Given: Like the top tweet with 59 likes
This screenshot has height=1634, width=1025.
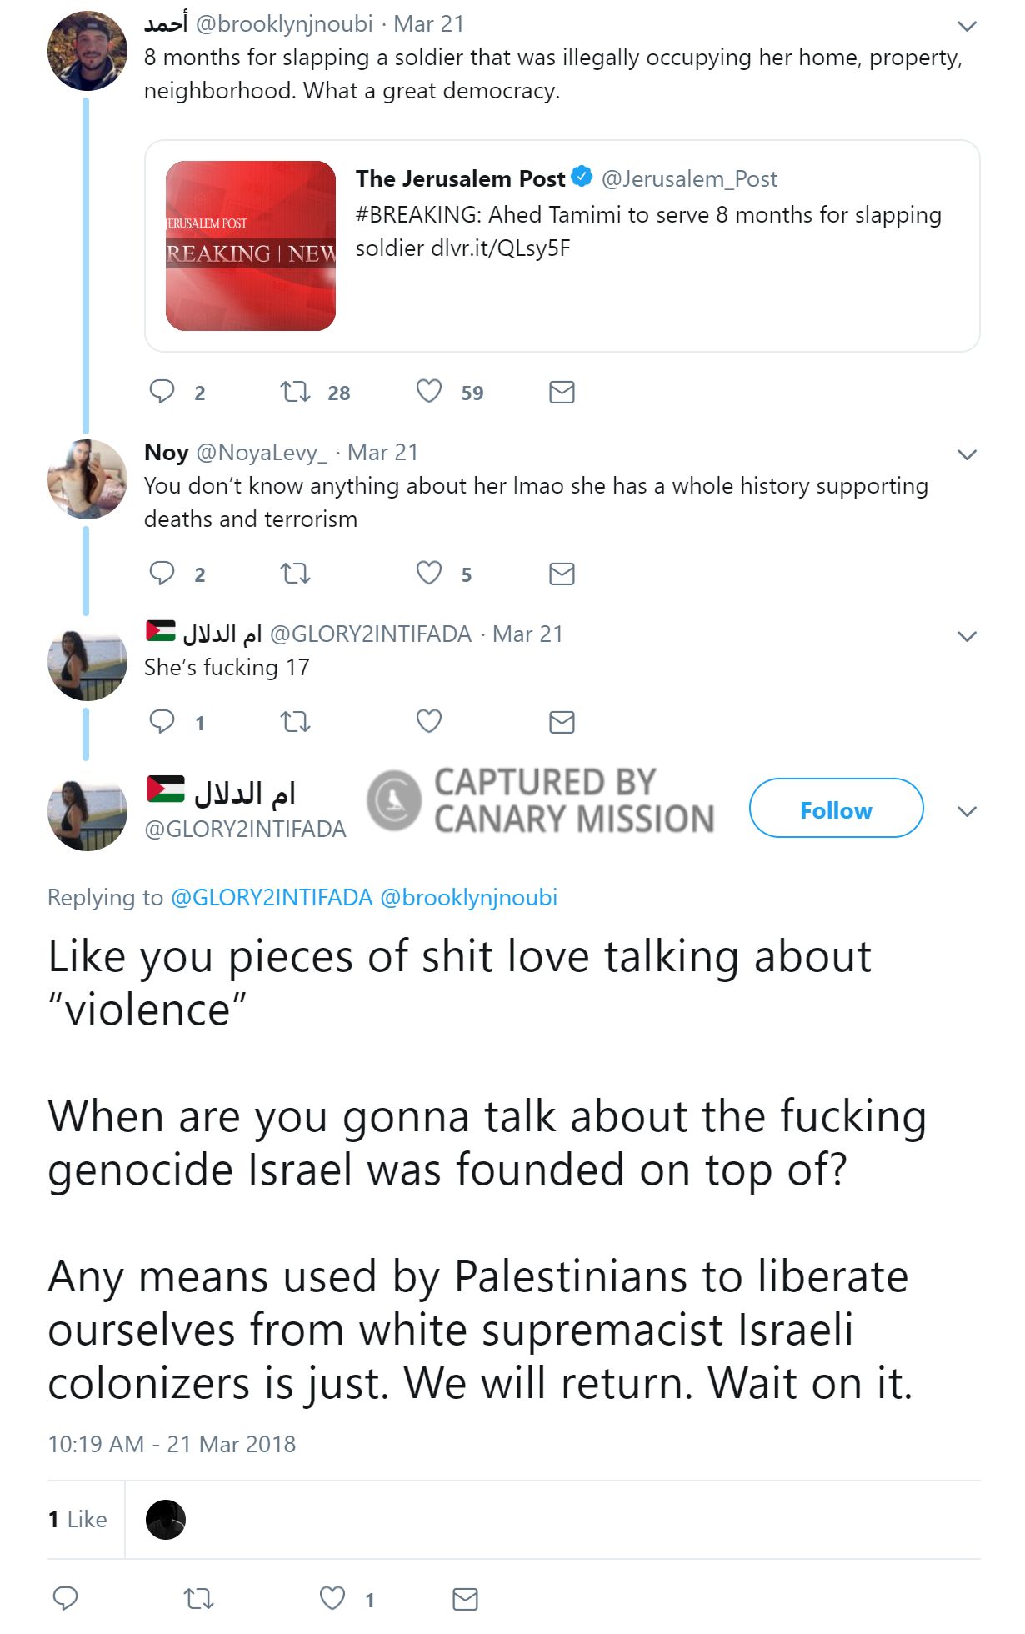Looking at the screenshot, I should [x=429, y=391].
